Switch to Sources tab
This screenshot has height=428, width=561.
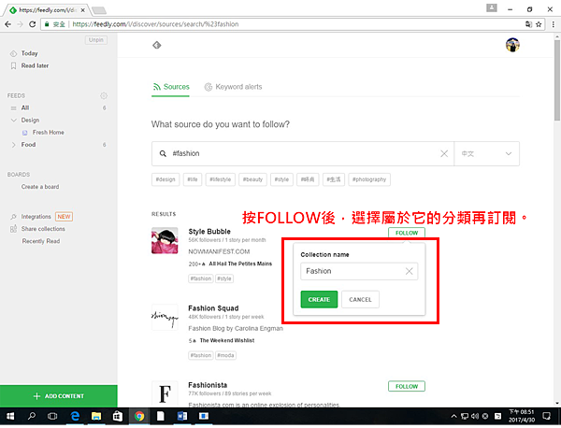[171, 87]
